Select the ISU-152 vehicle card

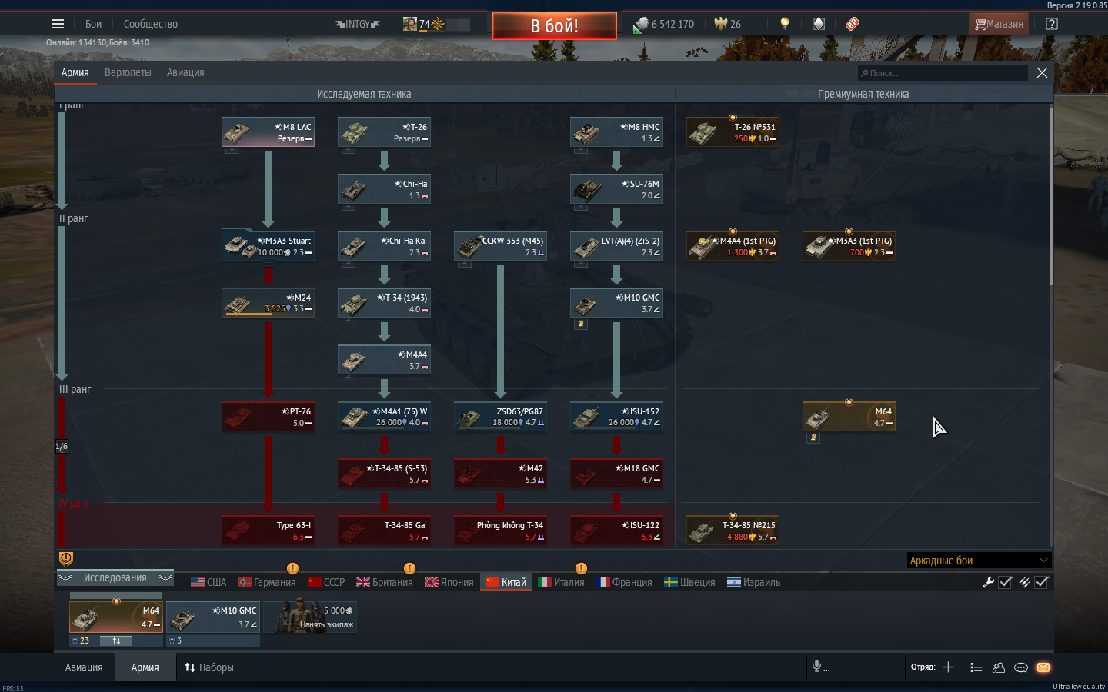point(616,417)
